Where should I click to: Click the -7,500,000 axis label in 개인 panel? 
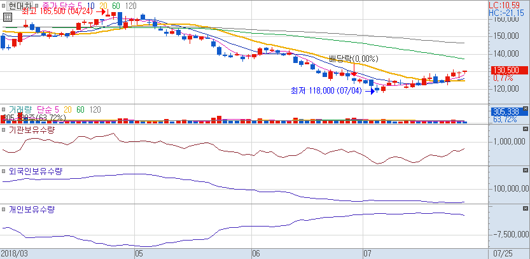(x=510, y=234)
